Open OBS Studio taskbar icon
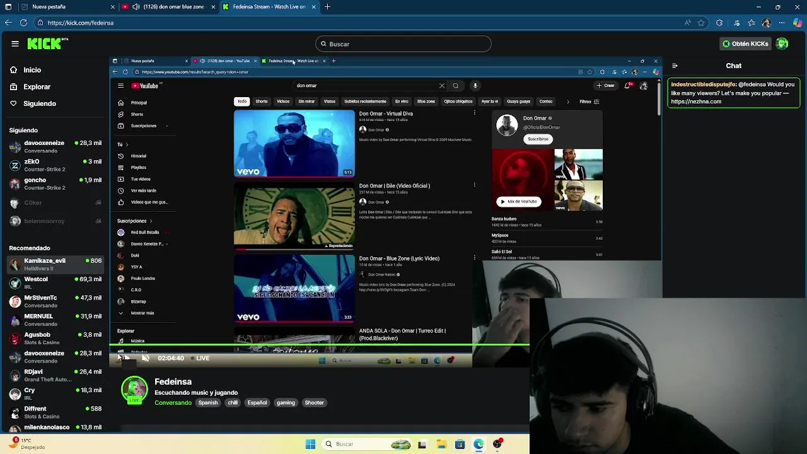807x454 pixels. coord(497,444)
